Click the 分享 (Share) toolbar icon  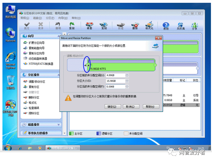click(194, 26)
